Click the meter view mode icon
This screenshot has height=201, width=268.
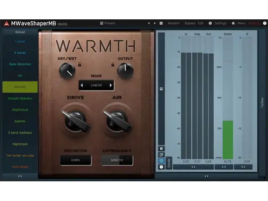coord(161,155)
